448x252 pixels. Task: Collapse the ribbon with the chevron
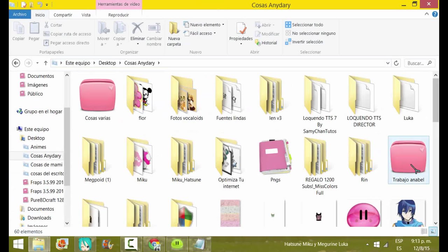pos(427,14)
